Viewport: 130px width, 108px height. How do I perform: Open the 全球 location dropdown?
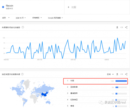point(6,18)
